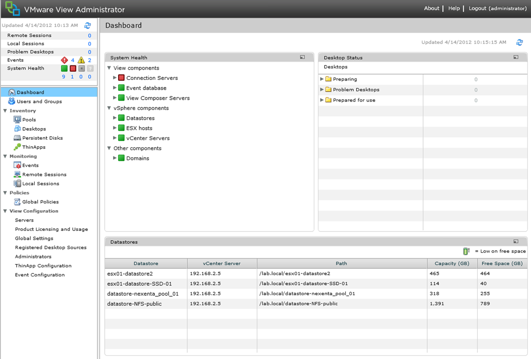This screenshot has width=531, height=359.
Task: Click the ESX hosts green status icon
Action: (x=121, y=128)
